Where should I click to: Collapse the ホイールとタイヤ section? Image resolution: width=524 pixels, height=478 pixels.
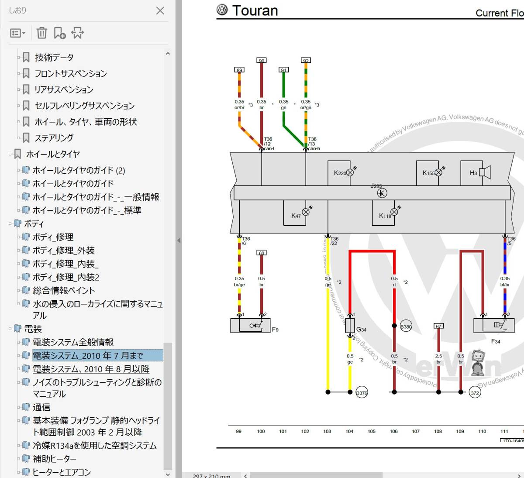click(x=10, y=154)
